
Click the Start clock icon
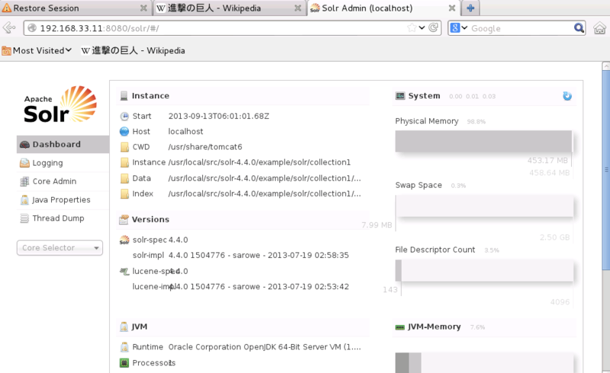click(124, 116)
